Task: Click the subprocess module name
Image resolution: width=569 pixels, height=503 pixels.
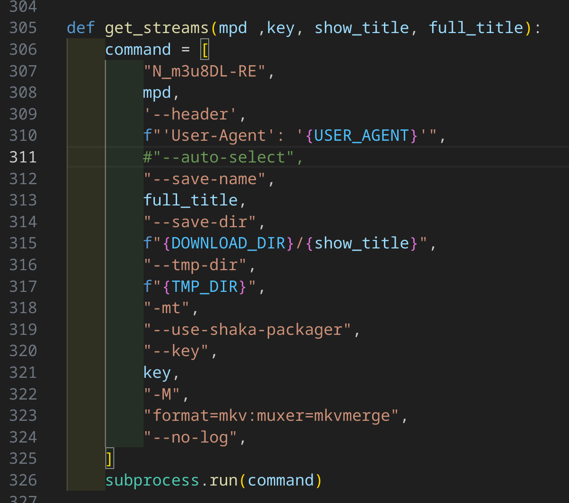Action: (x=152, y=480)
